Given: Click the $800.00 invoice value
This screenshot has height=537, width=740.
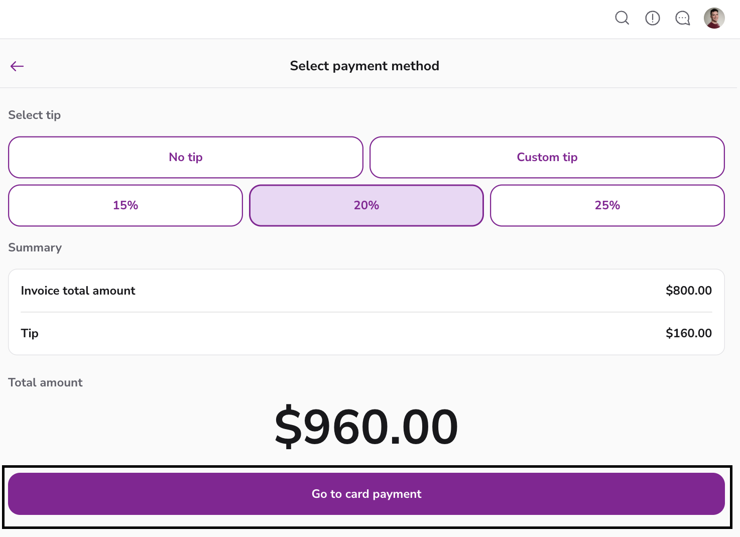Looking at the screenshot, I should point(688,291).
